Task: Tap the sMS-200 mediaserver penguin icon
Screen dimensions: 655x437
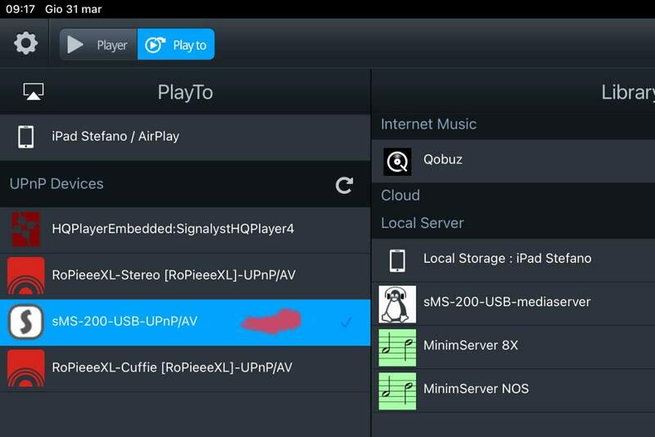Action: 397,304
